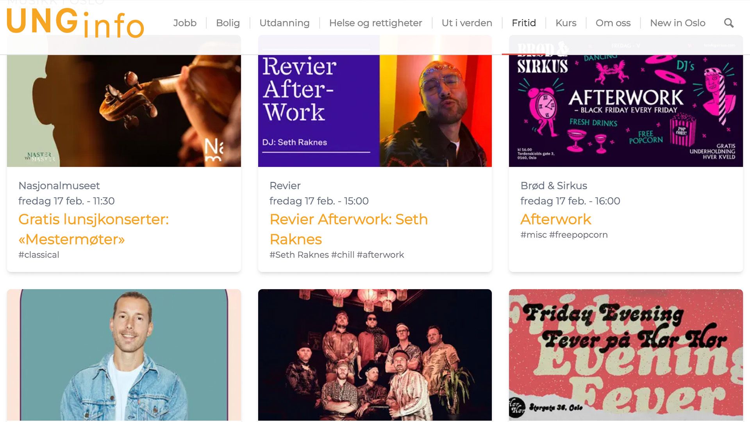The image size is (750, 422).
Task: Open the Brød & Sirkus Afterwork link
Action: click(x=555, y=219)
